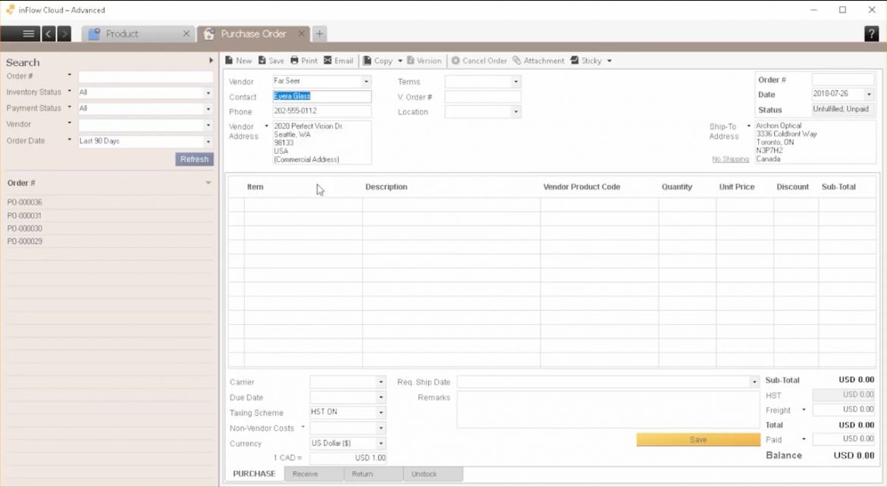Click the Save icon in the toolbar
The height and width of the screenshot is (487, 887).
tap(271, 60)
